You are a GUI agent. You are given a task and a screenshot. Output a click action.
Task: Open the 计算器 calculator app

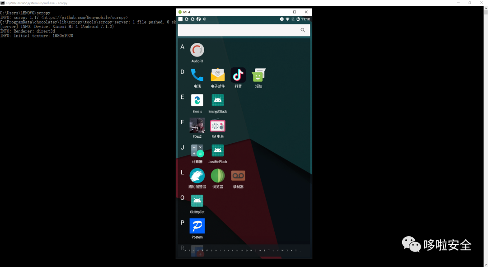[x=197, y=154]
